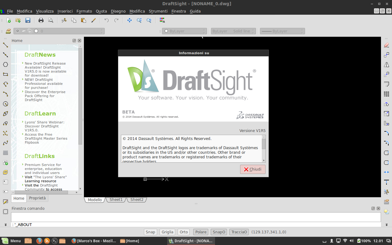Cut selection with the scissors toolbar icon
Image resolution: width=392 pixels, height=245 pixels.
(64, 20)
